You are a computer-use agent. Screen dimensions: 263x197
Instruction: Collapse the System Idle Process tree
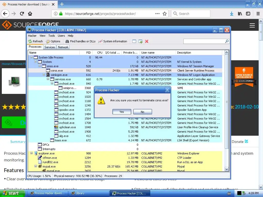(x=31, y=57)
